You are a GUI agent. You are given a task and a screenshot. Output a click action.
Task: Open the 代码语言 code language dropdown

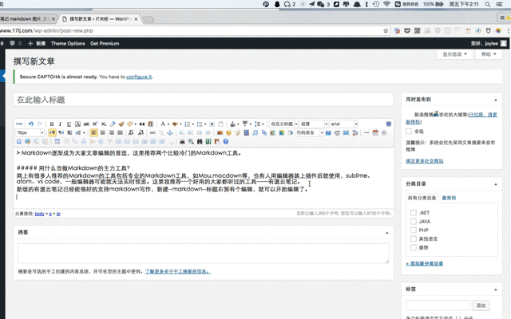pyautogui.click(x=309, y=133)
